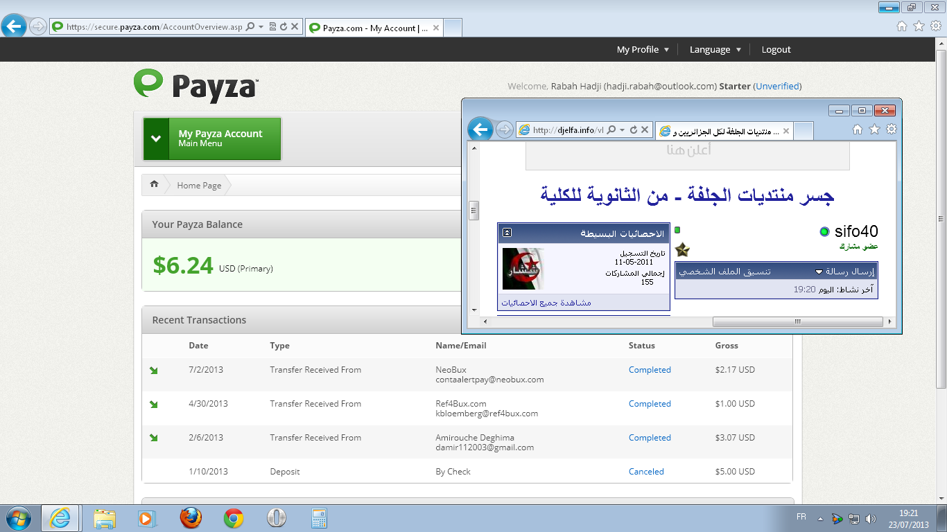
Task: Click received arrow icon for 2/6/2013 transaction
Action: pos(154,438)
